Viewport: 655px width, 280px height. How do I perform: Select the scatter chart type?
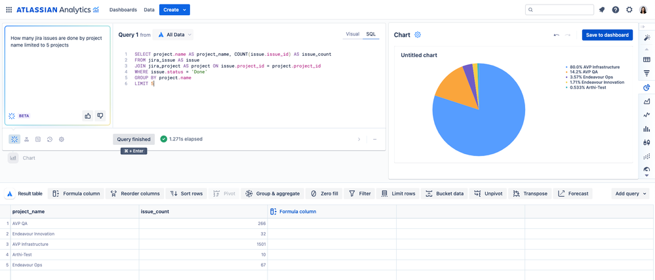click(646, 156)
